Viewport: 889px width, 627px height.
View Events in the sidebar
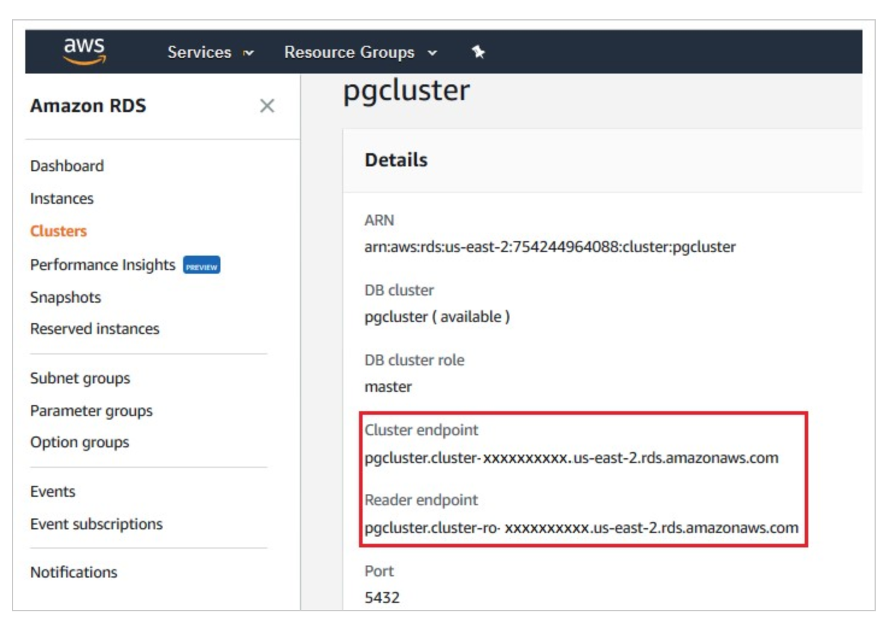[x=53, y=491]
